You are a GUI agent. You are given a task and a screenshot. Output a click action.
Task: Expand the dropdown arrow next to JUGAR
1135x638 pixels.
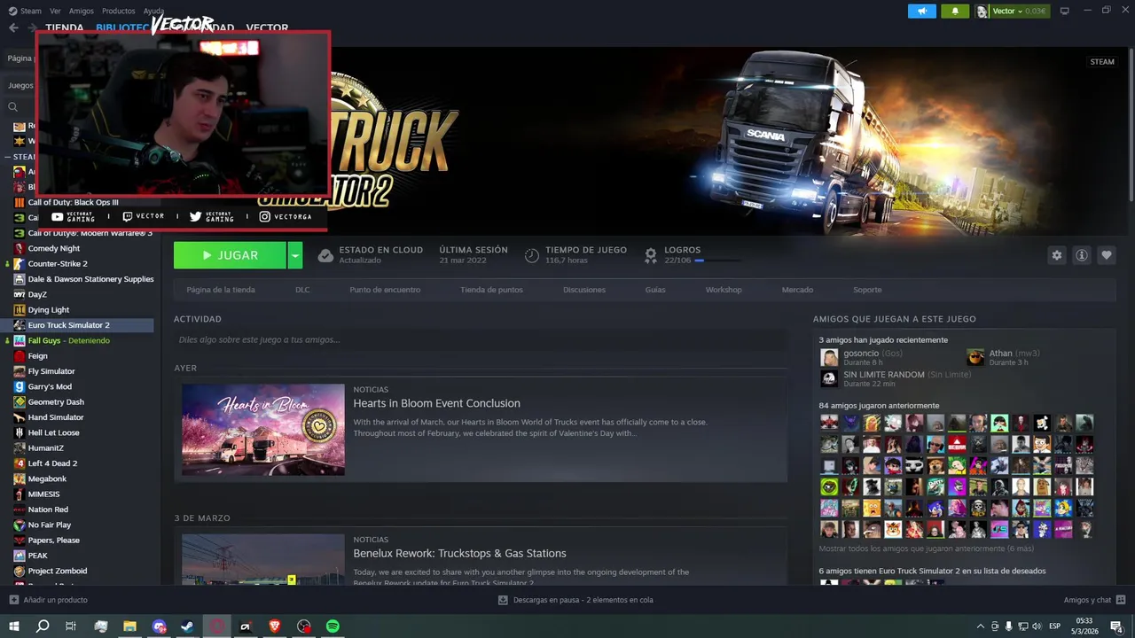click(x=294, y=255)
